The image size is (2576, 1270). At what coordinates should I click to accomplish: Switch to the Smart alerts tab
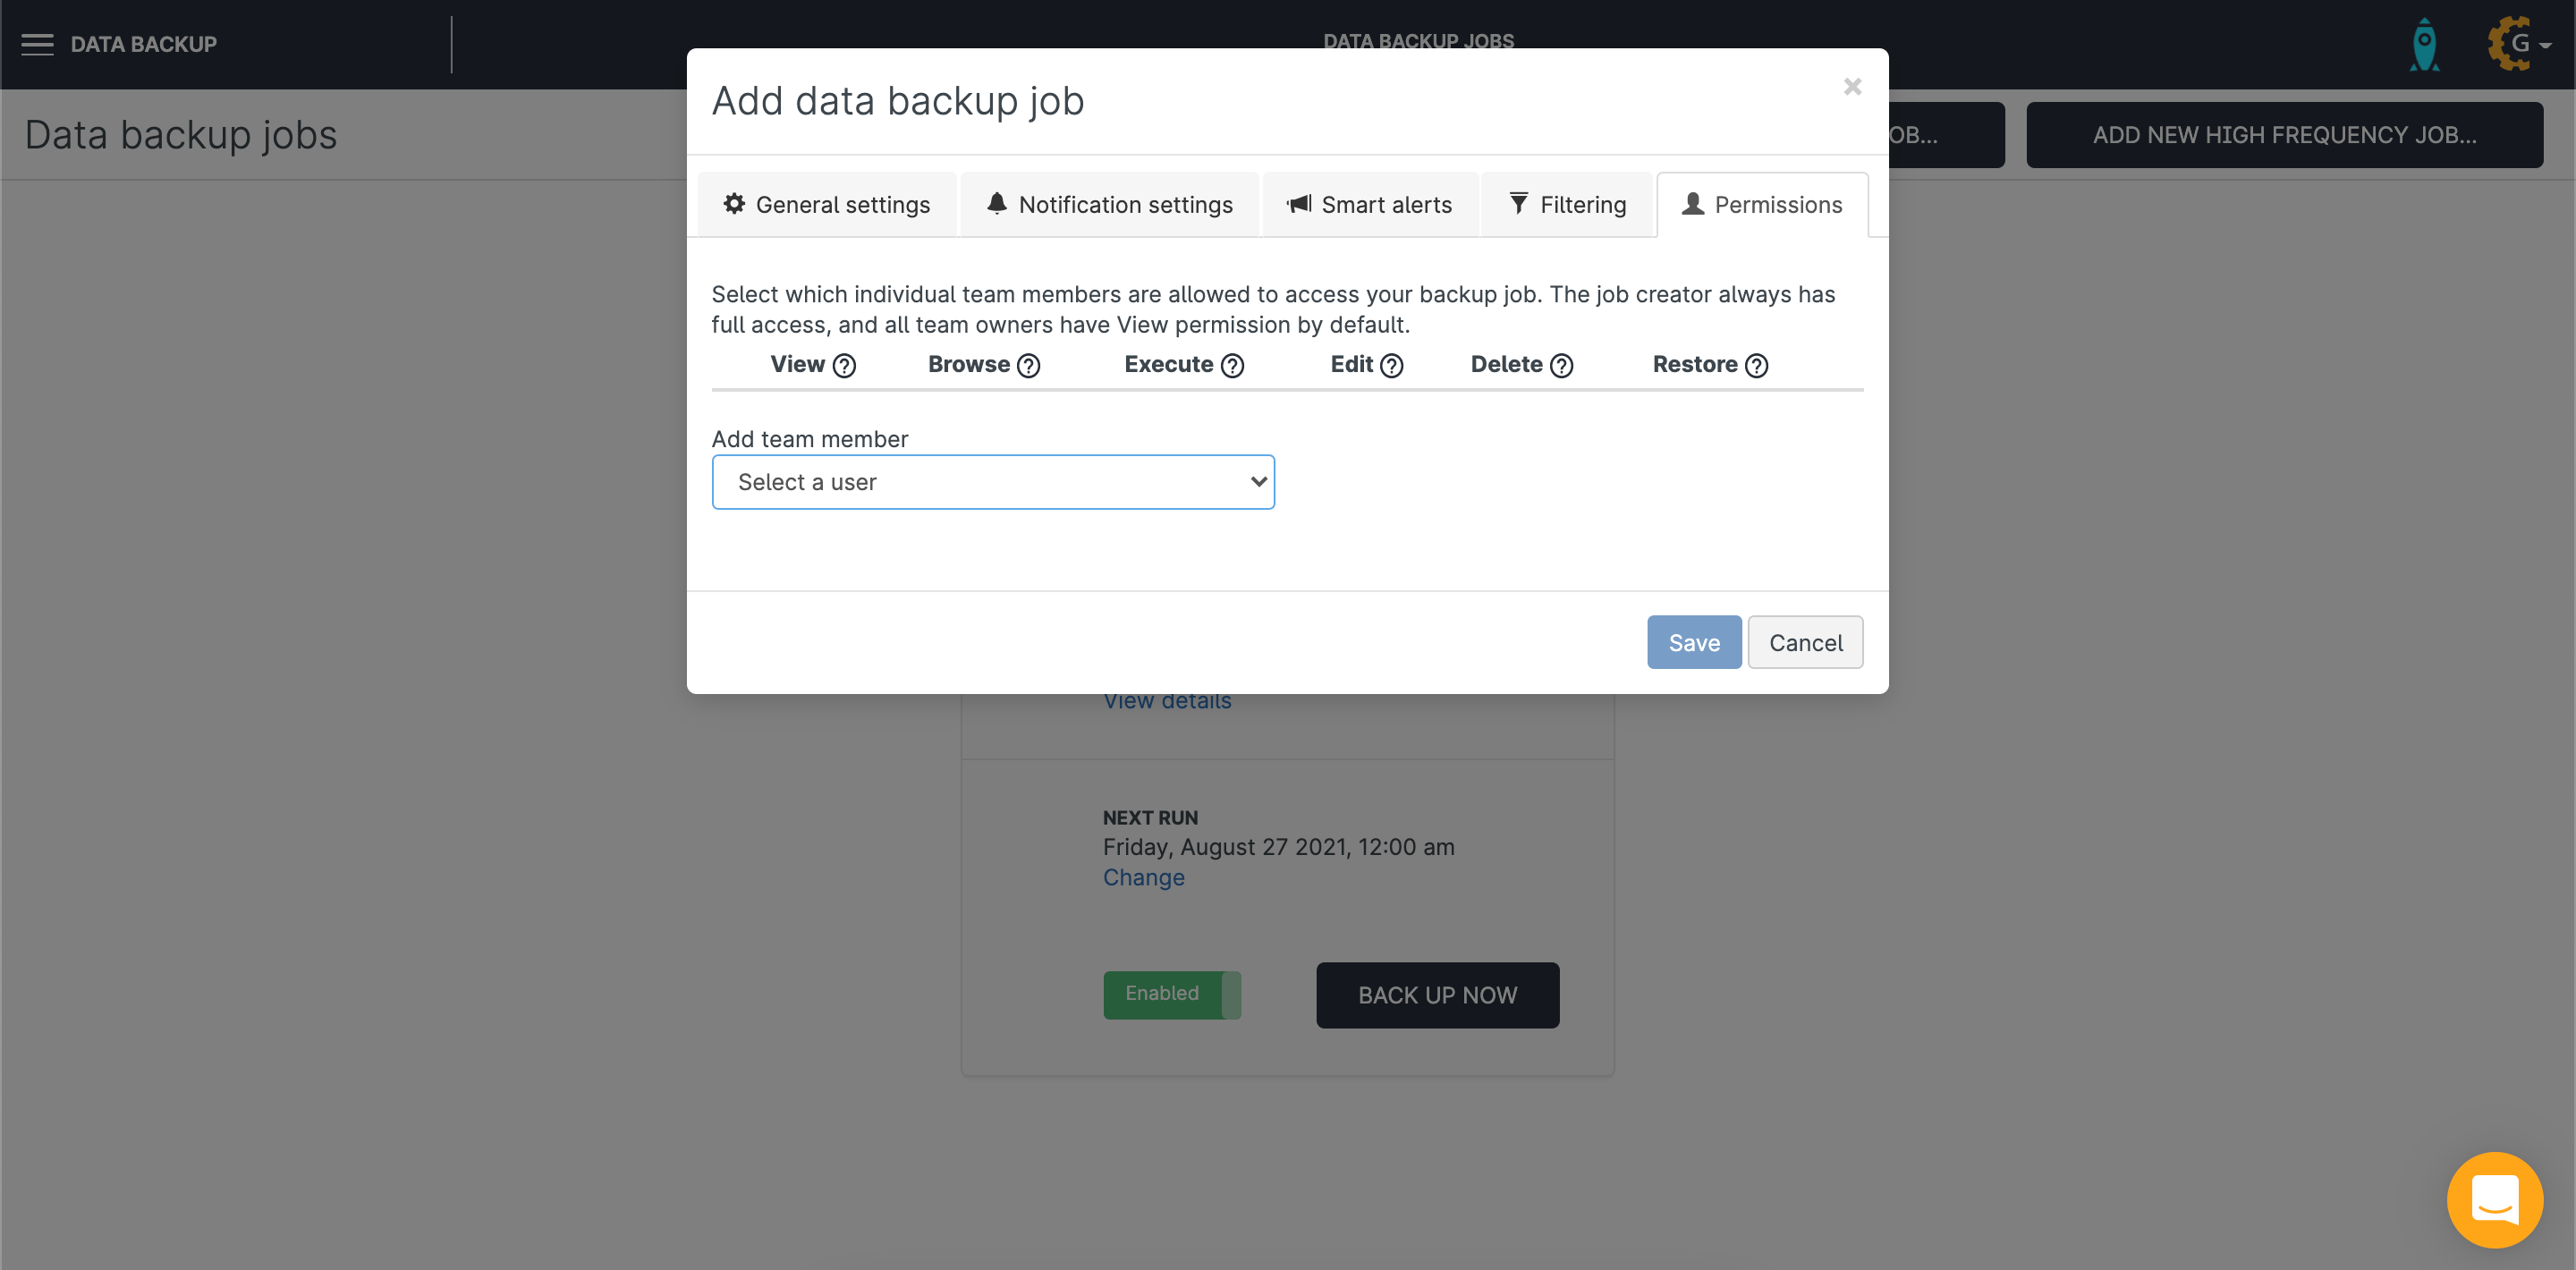coord(1369,205)
